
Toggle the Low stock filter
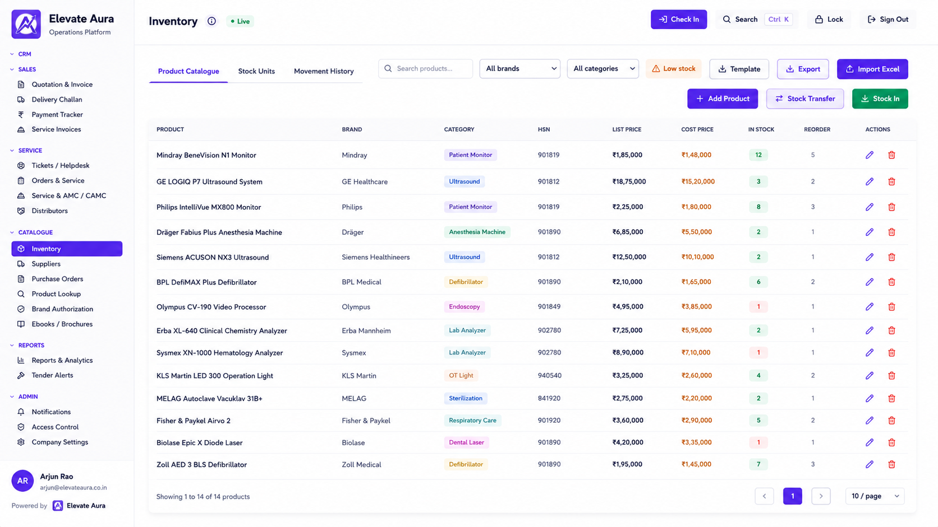[x=673, y=69]
